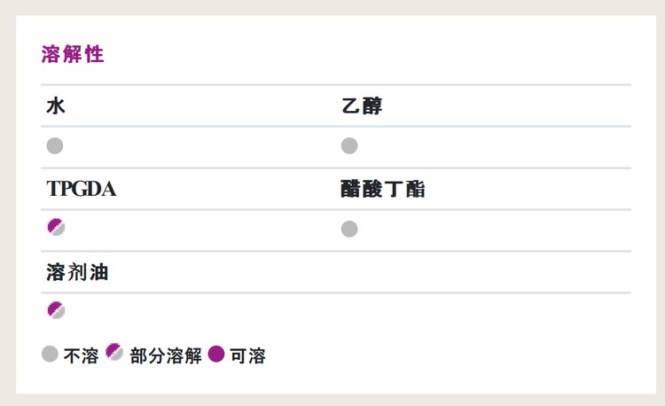
Task: Click the partially soluble icon under TPGDA
Action: point(56,227)
